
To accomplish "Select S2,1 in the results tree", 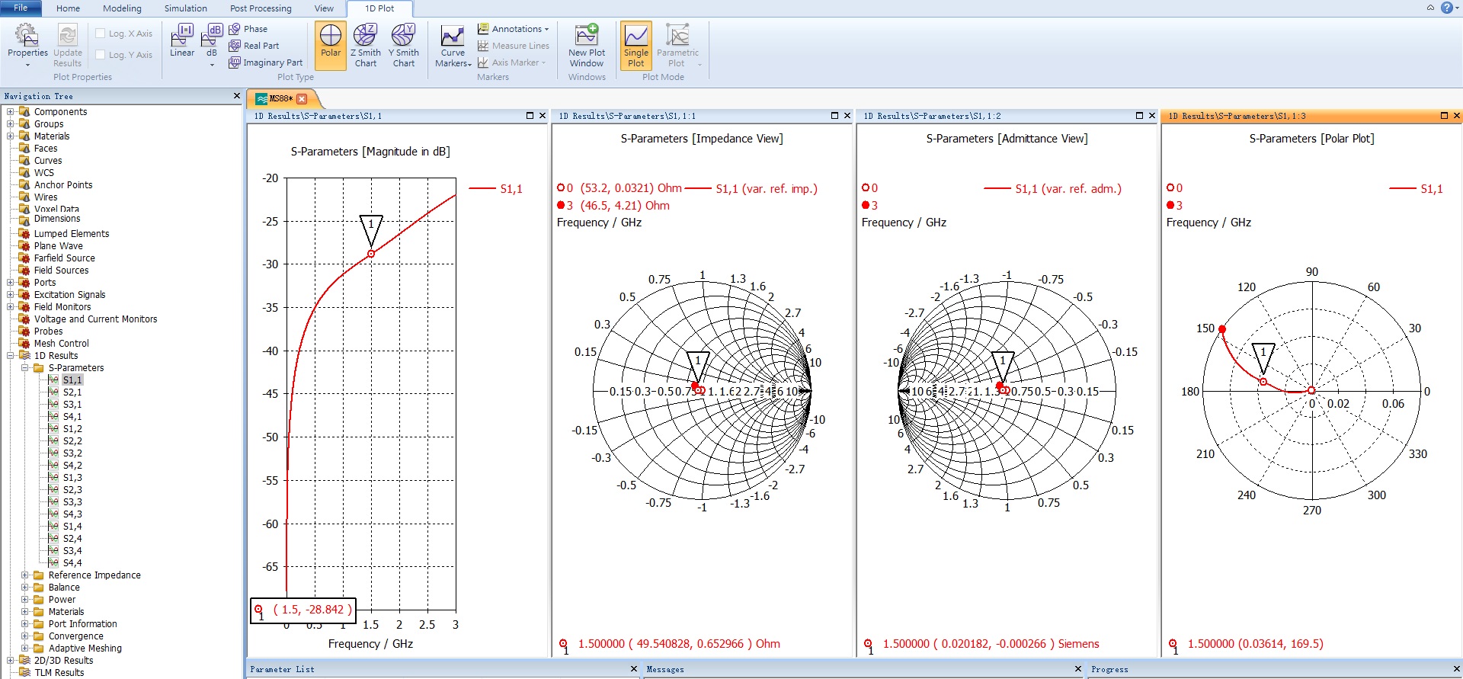I will tap(72, 392).
